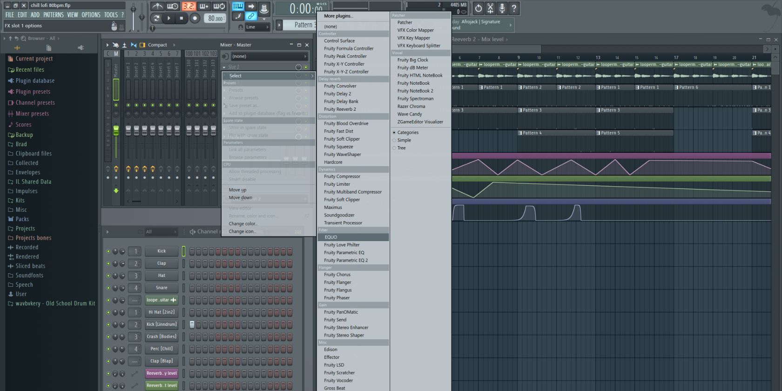Viewport: 782px width, 391px height.
Task: Click the Kick channel button
Action: coord(161,251)
